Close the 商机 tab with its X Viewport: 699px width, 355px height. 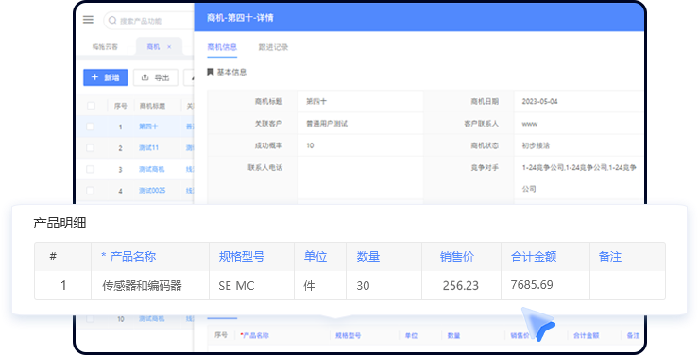(169, 47)
